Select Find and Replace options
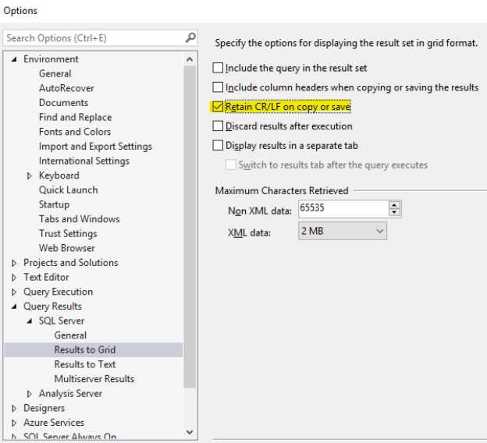The height and width of the screenshot is (443, 487). [x=75, y=117]
